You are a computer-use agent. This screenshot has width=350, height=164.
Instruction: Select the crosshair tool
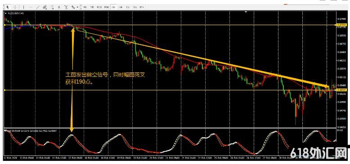(x=15, y=7)
